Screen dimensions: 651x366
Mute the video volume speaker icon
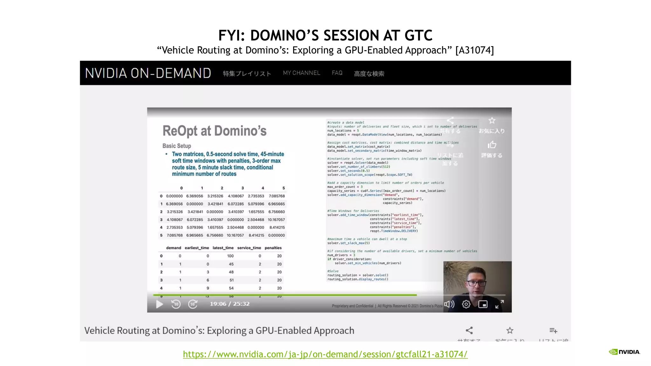coord(449,304)
